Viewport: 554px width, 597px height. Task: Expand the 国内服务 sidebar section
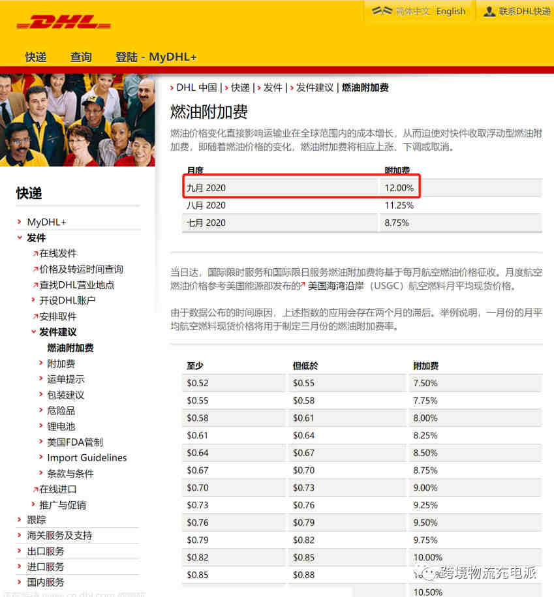coord(45,583)
